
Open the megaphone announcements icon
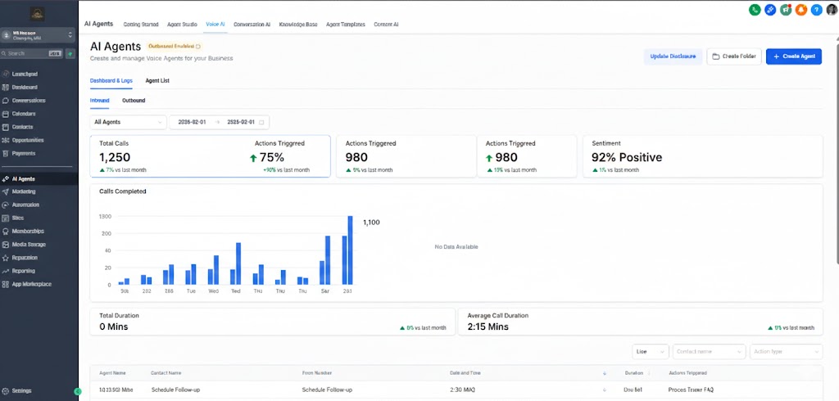point(786,10)
